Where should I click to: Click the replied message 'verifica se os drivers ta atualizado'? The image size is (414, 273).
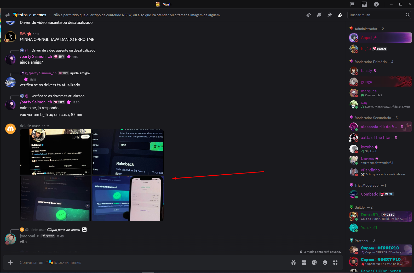point(58,96)
